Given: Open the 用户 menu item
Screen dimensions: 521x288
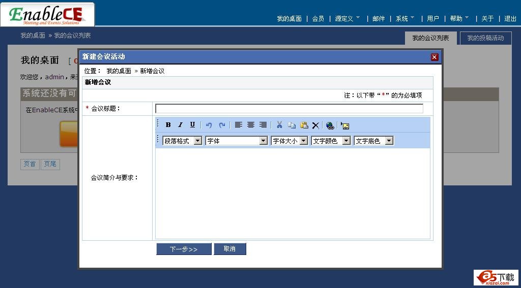Looking at the screenshot, I should (433, 19).
